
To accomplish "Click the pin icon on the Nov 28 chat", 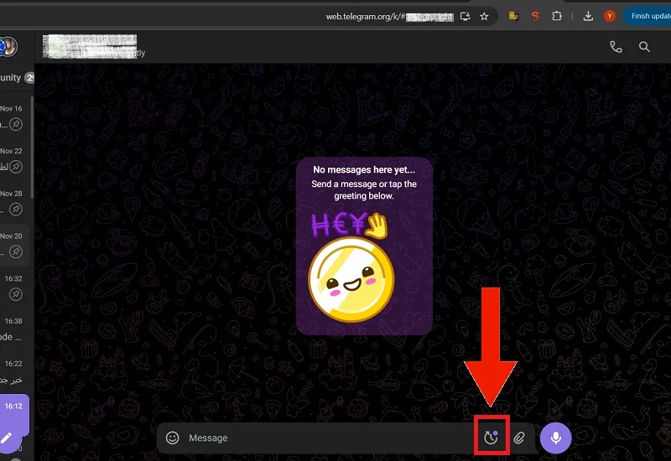I will click(16, 209).
